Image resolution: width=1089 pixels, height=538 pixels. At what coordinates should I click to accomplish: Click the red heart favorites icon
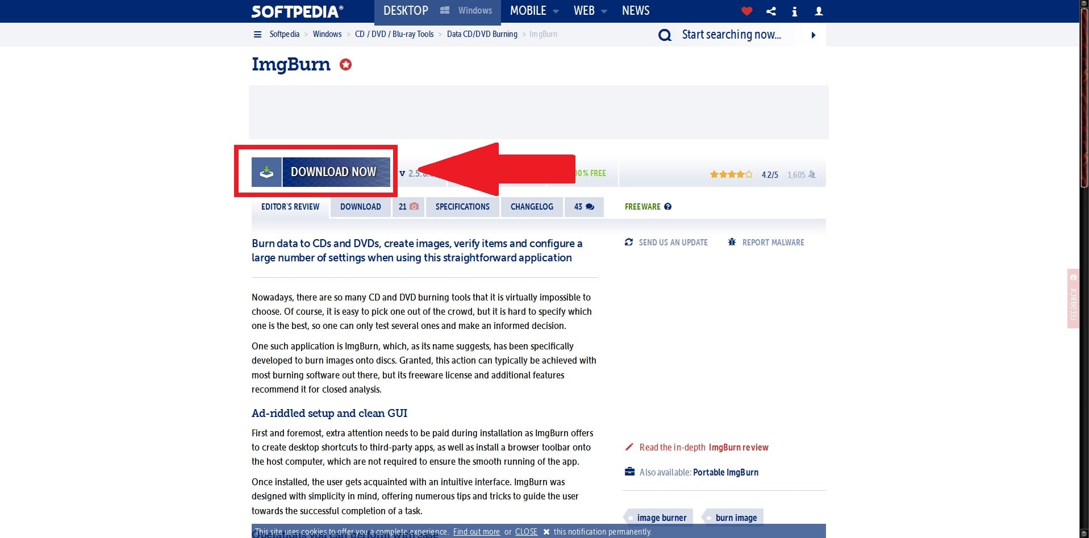tap(746, 11)
